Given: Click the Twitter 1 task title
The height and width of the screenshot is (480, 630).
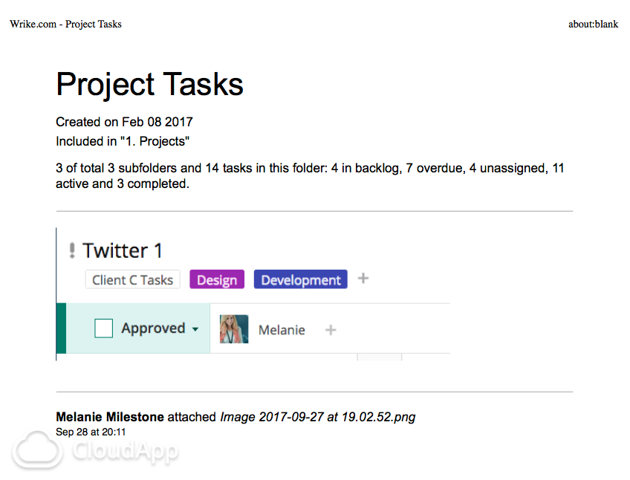Looking at the screenshot, I should point(123,251).
